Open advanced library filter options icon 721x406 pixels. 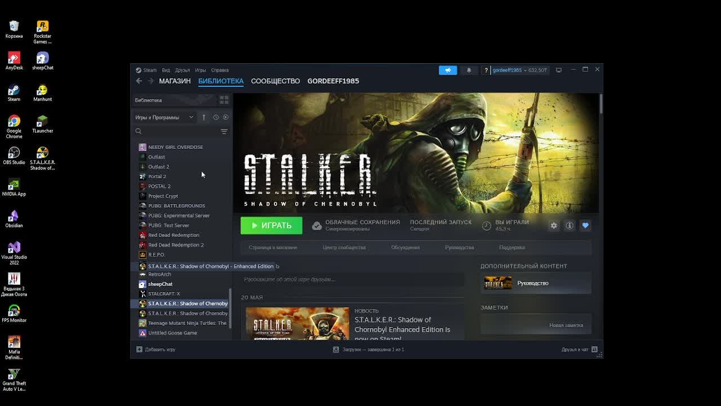224,131
